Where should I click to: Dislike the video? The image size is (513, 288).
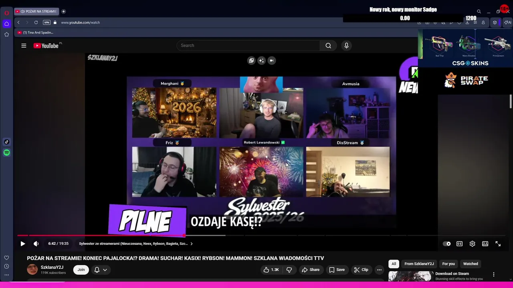click(x=289, y=270)
